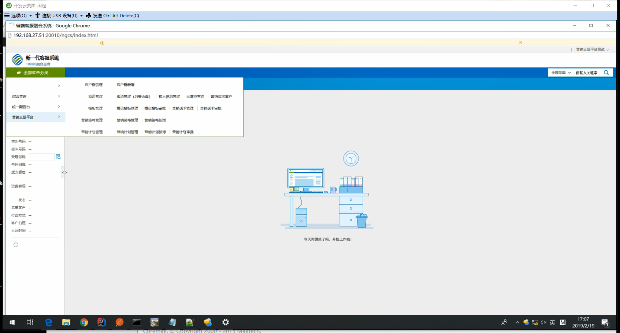Click the China Mobile logo icon

(17, 60)
